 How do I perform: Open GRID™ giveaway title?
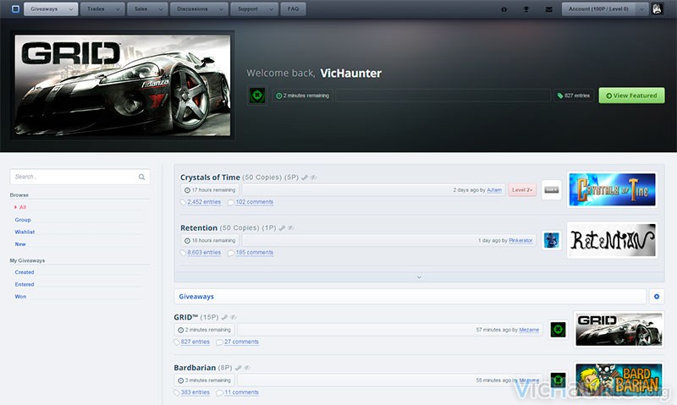point(185,317)
